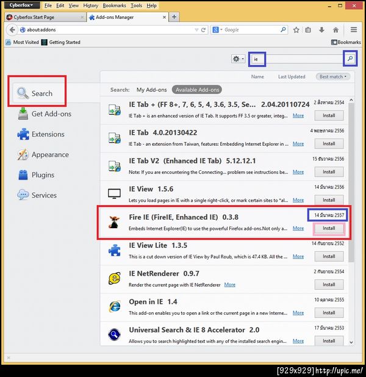Open the Best match sort dropdown
Viewport: 366px width, 377px height.
pos(333,77)
